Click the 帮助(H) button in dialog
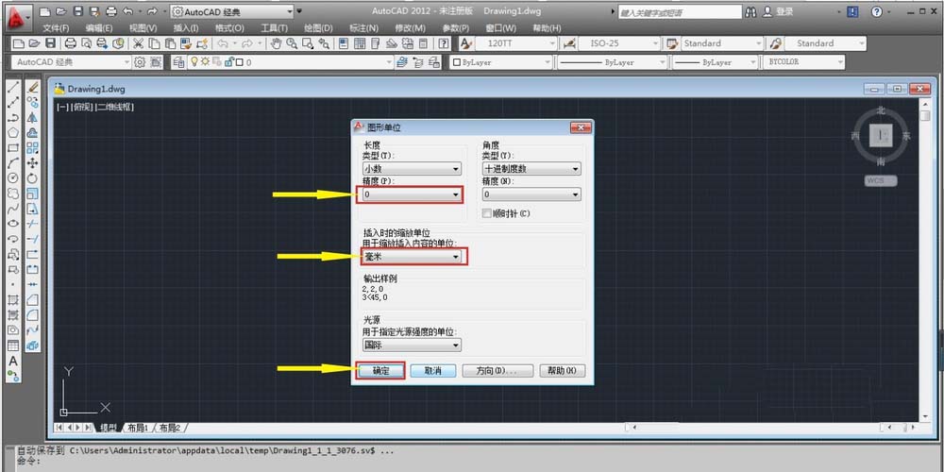This screenshot has width=944, height=472. 563,371
